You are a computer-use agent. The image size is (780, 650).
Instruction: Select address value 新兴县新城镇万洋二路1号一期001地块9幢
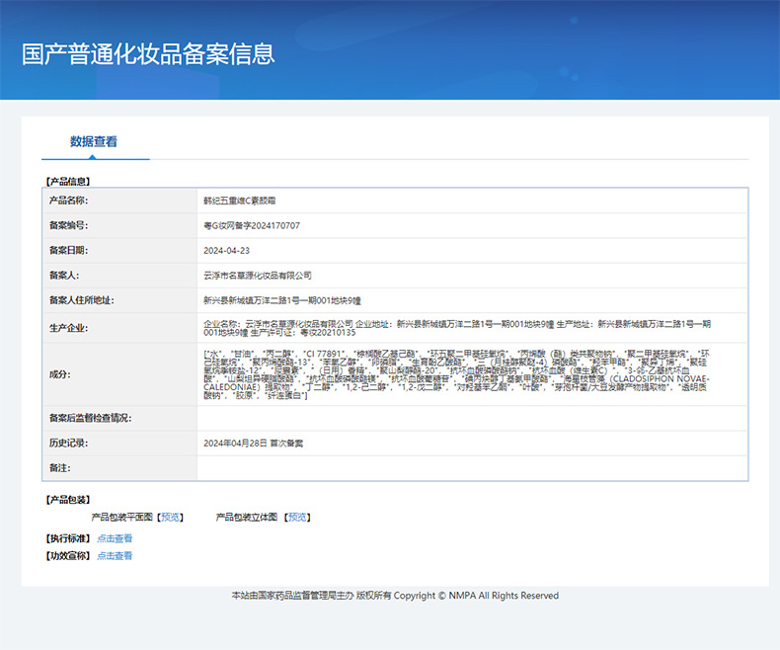coord(282,300)
